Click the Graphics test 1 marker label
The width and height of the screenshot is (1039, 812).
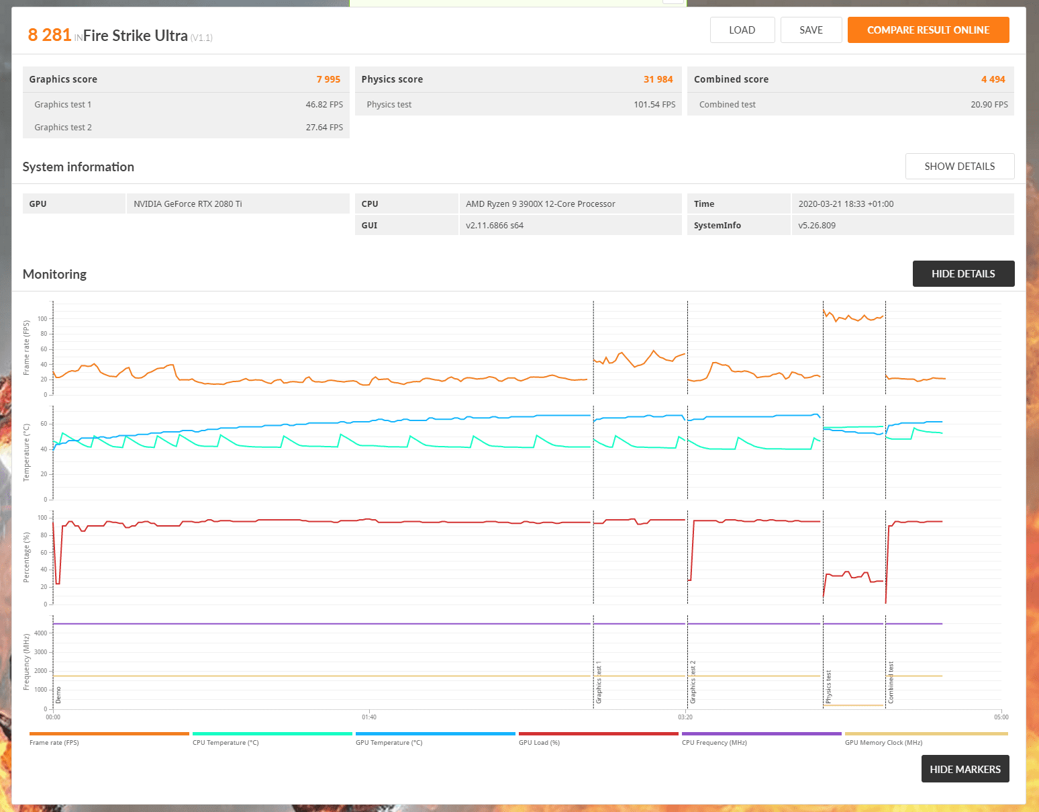[x=599, y=683]
